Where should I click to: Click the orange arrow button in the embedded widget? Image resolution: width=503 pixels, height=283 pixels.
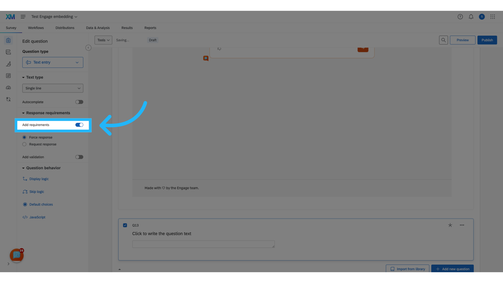pyautogui.click(x=363, y=49)
